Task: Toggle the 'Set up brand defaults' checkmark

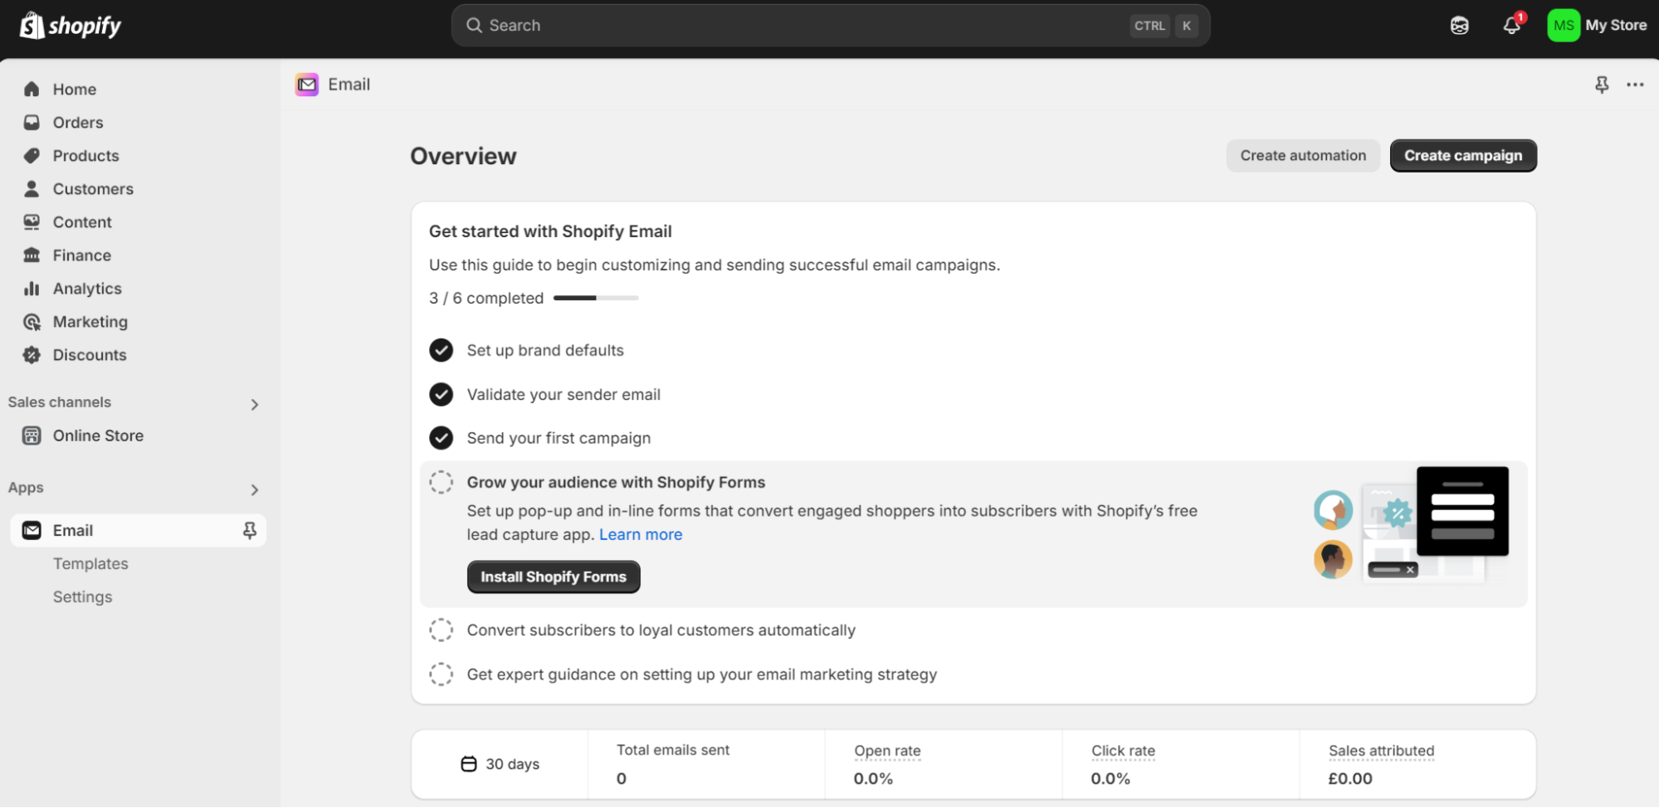Action: [x=442, y=350]
